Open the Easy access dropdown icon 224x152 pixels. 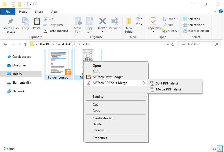(139, 25)
